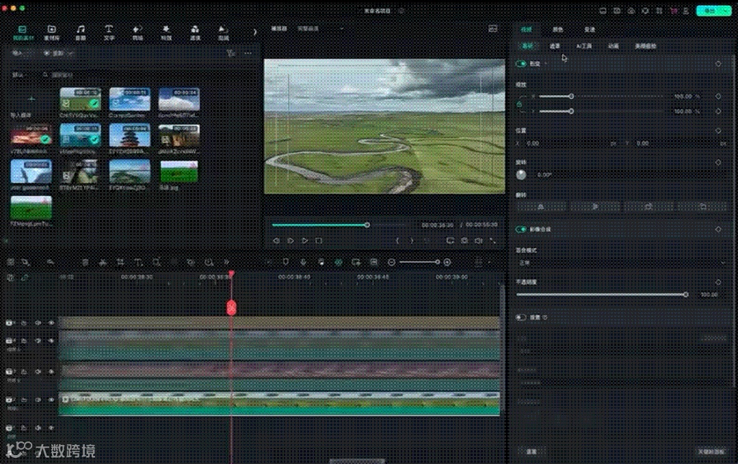Click the timeline zoom-in plus button
The width and height of the screenshot is (738, 464).
point(447,262)
